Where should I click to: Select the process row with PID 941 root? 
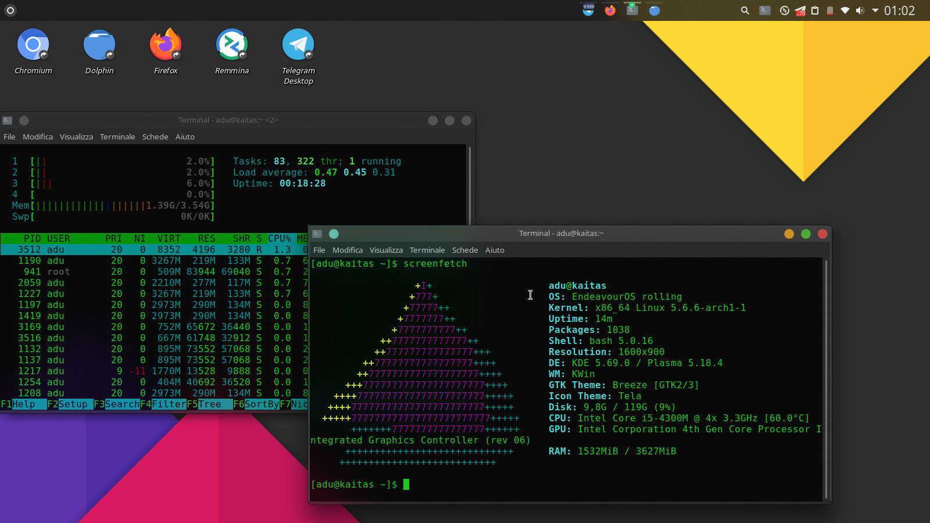coord(154,271)
